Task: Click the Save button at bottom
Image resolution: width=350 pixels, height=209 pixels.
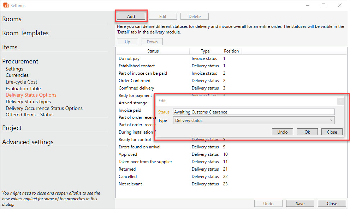Action: pyautogui.click(x=300, y=203)
